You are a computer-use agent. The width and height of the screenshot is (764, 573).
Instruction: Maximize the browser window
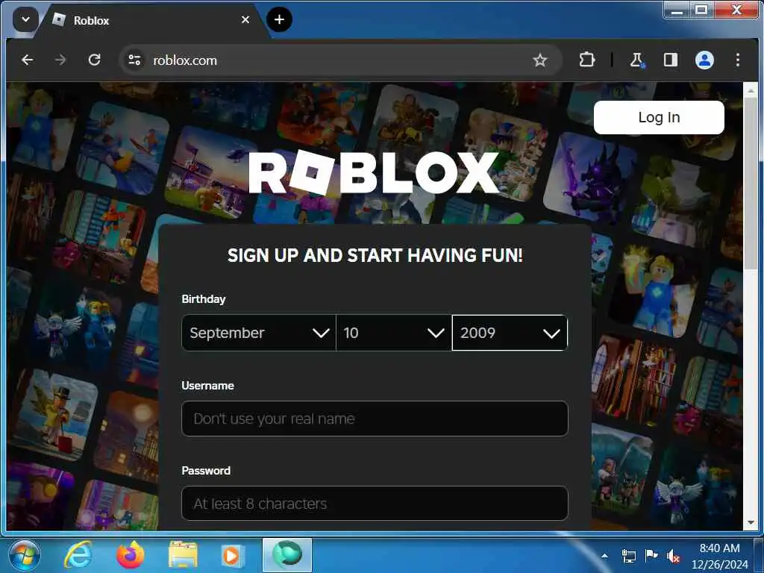pos(701,10)
